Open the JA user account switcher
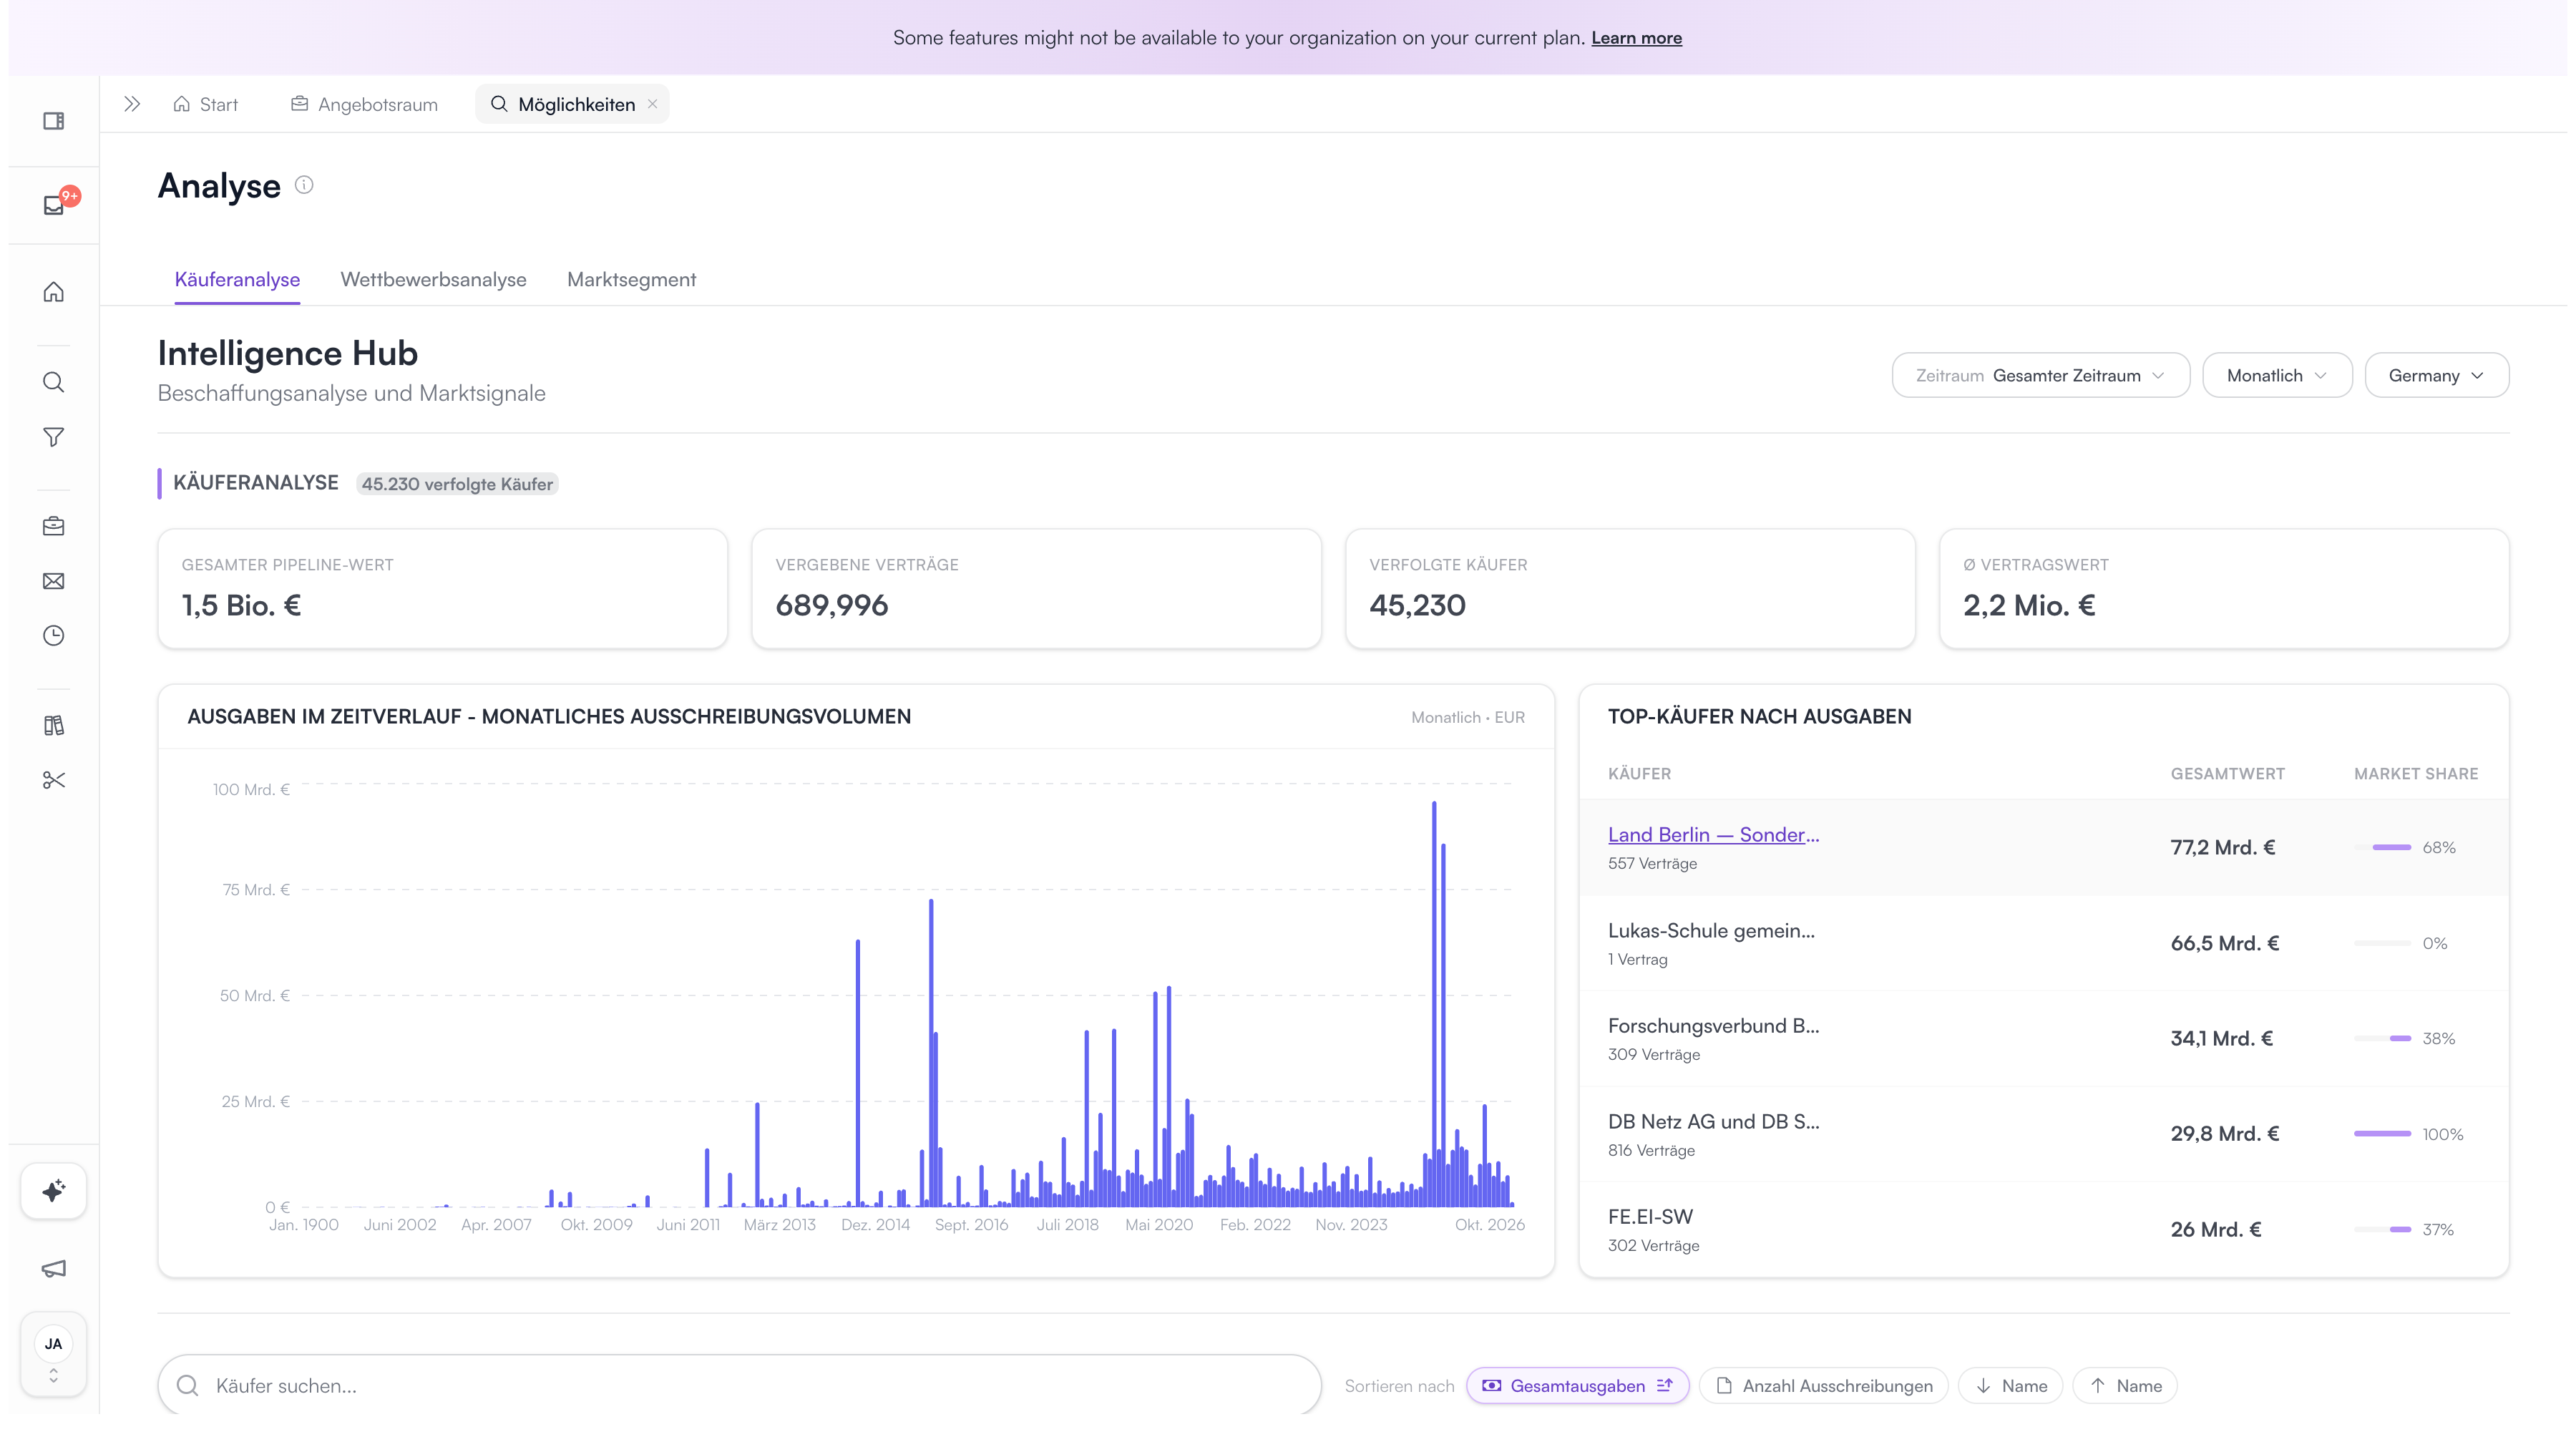The height and width of the screenshot is (1437, 2576). coord(54,1354)
